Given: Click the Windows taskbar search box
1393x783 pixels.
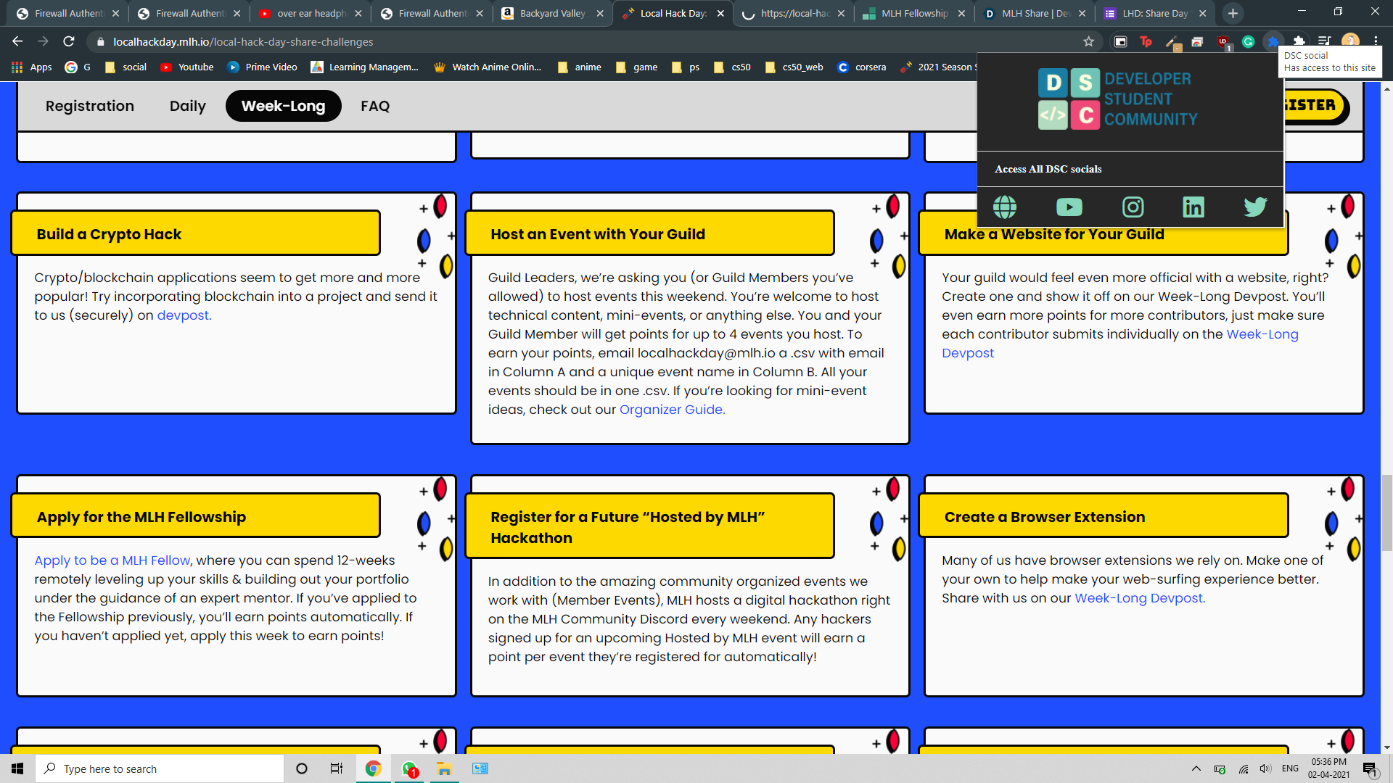Looking at the screenshot, I should coord(160,768).
